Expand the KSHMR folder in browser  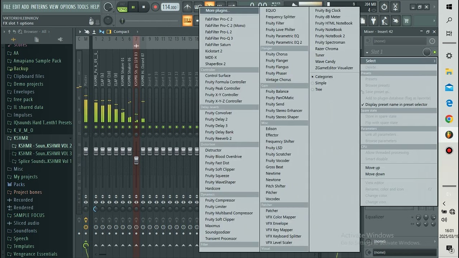[21, 138]
